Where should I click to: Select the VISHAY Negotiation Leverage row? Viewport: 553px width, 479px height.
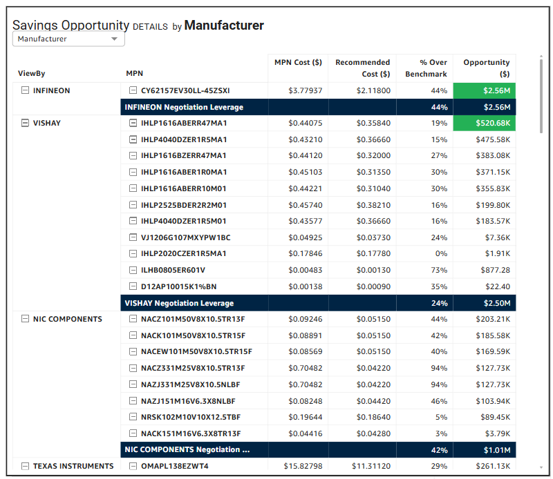[x=318, y=303]
